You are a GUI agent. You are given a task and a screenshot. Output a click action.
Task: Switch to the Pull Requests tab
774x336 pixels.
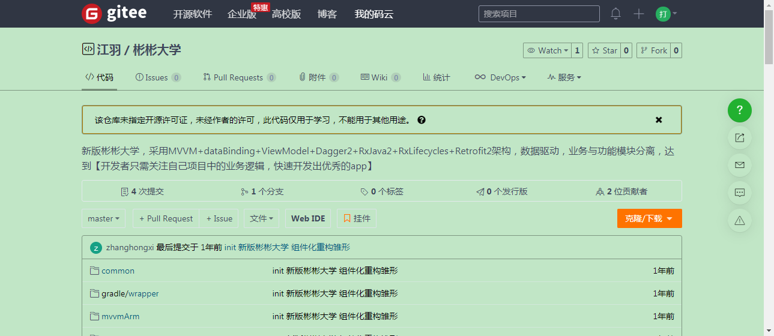point(240,77)
